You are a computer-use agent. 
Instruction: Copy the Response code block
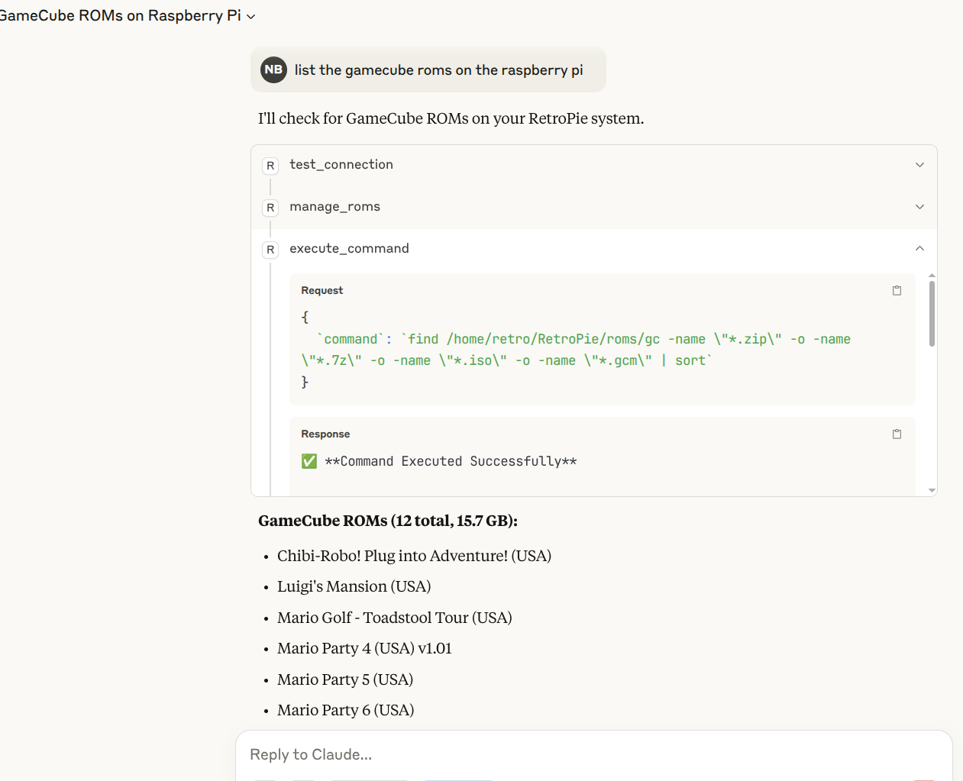pyautogui.click(x=897, y=434)
